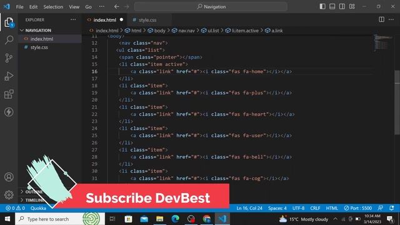Open the Selection menu
The height and width of the screenshot is (225, 400).
point(53,7)
